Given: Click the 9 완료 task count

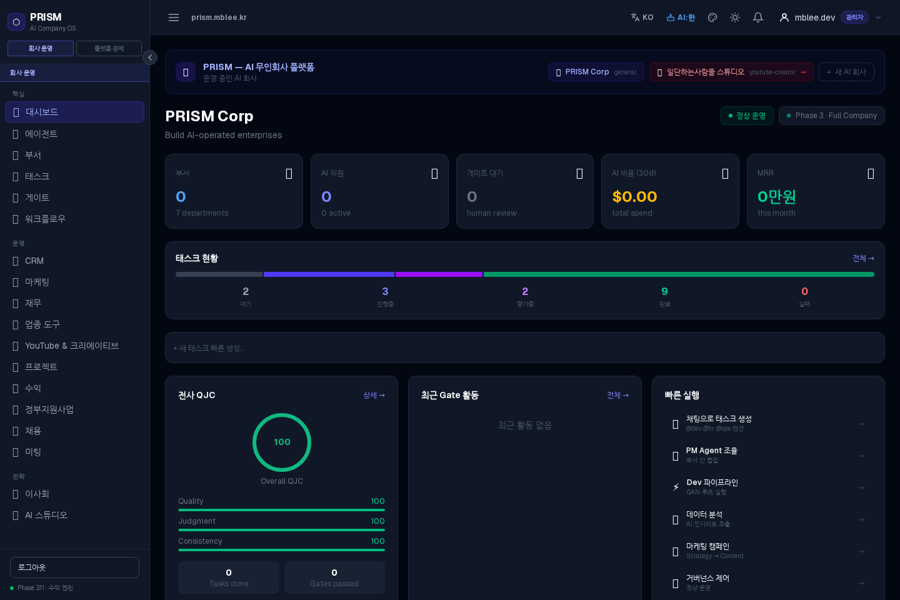Looking at the screenshot, I should coord(665,296).
